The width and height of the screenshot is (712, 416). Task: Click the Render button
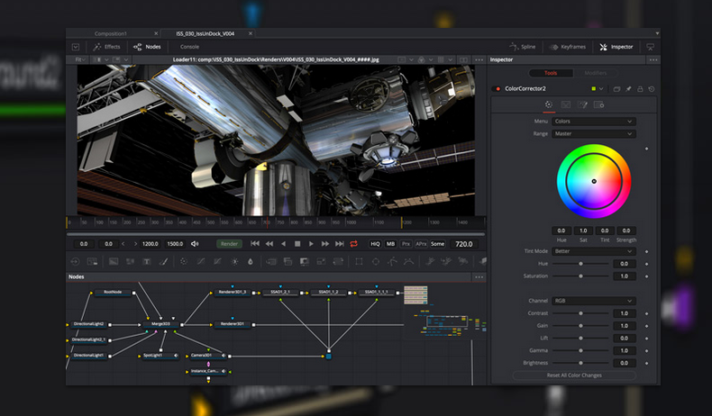click(x=229, y=244)
